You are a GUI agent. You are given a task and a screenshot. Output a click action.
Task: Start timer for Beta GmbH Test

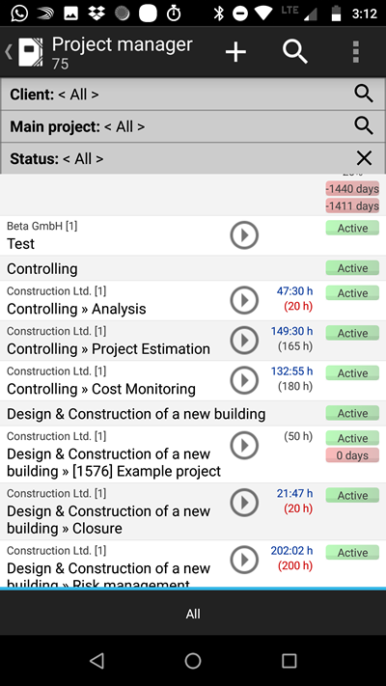(244, 234)
